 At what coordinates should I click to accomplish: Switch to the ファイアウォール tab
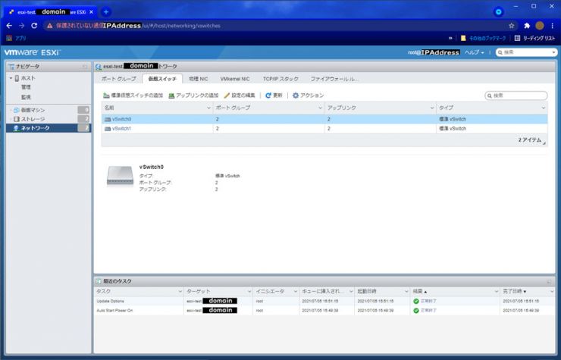point(334,79)
